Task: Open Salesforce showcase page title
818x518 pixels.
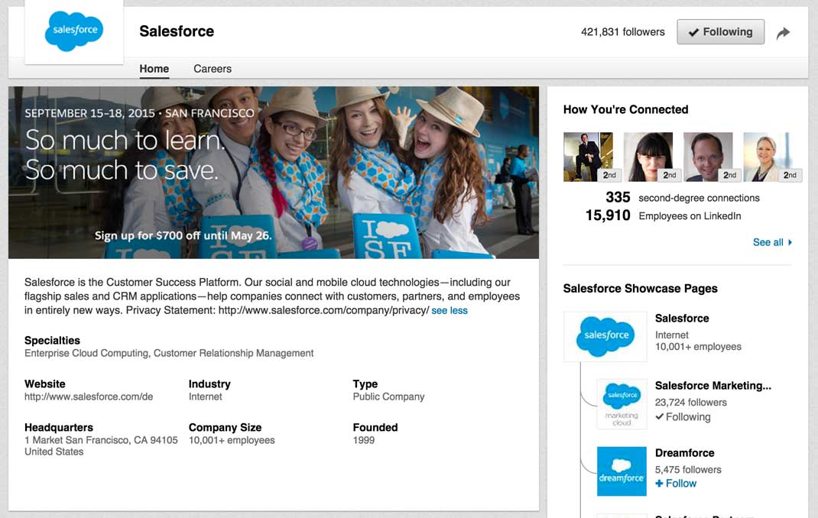Action: [682, 319]
